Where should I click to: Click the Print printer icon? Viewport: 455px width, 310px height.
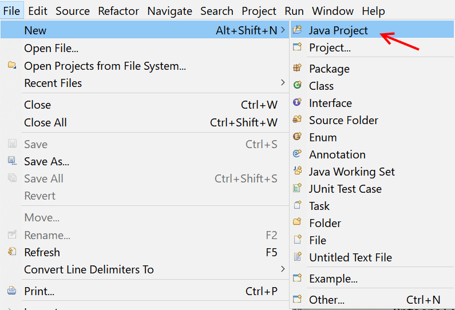(x=12, y=291)
